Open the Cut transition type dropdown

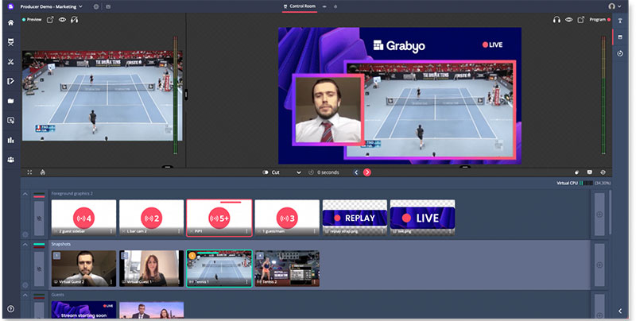[298, 172]
